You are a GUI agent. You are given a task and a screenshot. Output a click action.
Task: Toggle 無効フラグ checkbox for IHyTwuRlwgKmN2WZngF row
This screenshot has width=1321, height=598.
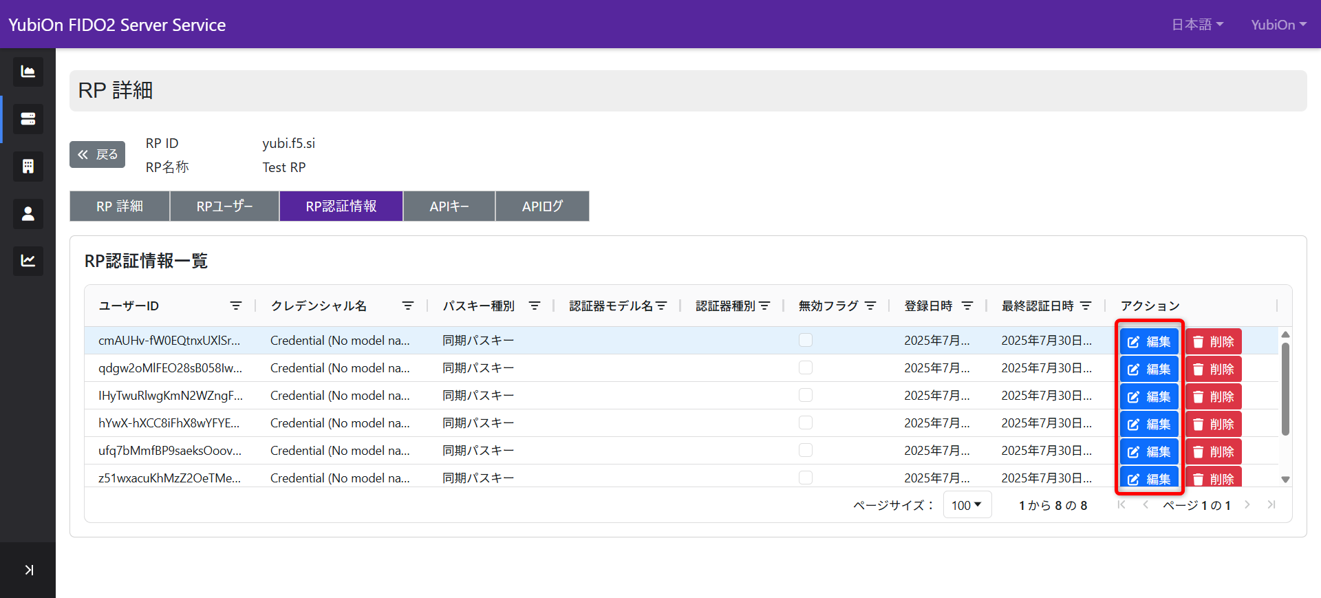pos(806,395)
